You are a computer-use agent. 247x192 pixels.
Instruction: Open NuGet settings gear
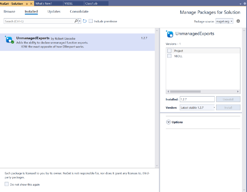[238, 21]
